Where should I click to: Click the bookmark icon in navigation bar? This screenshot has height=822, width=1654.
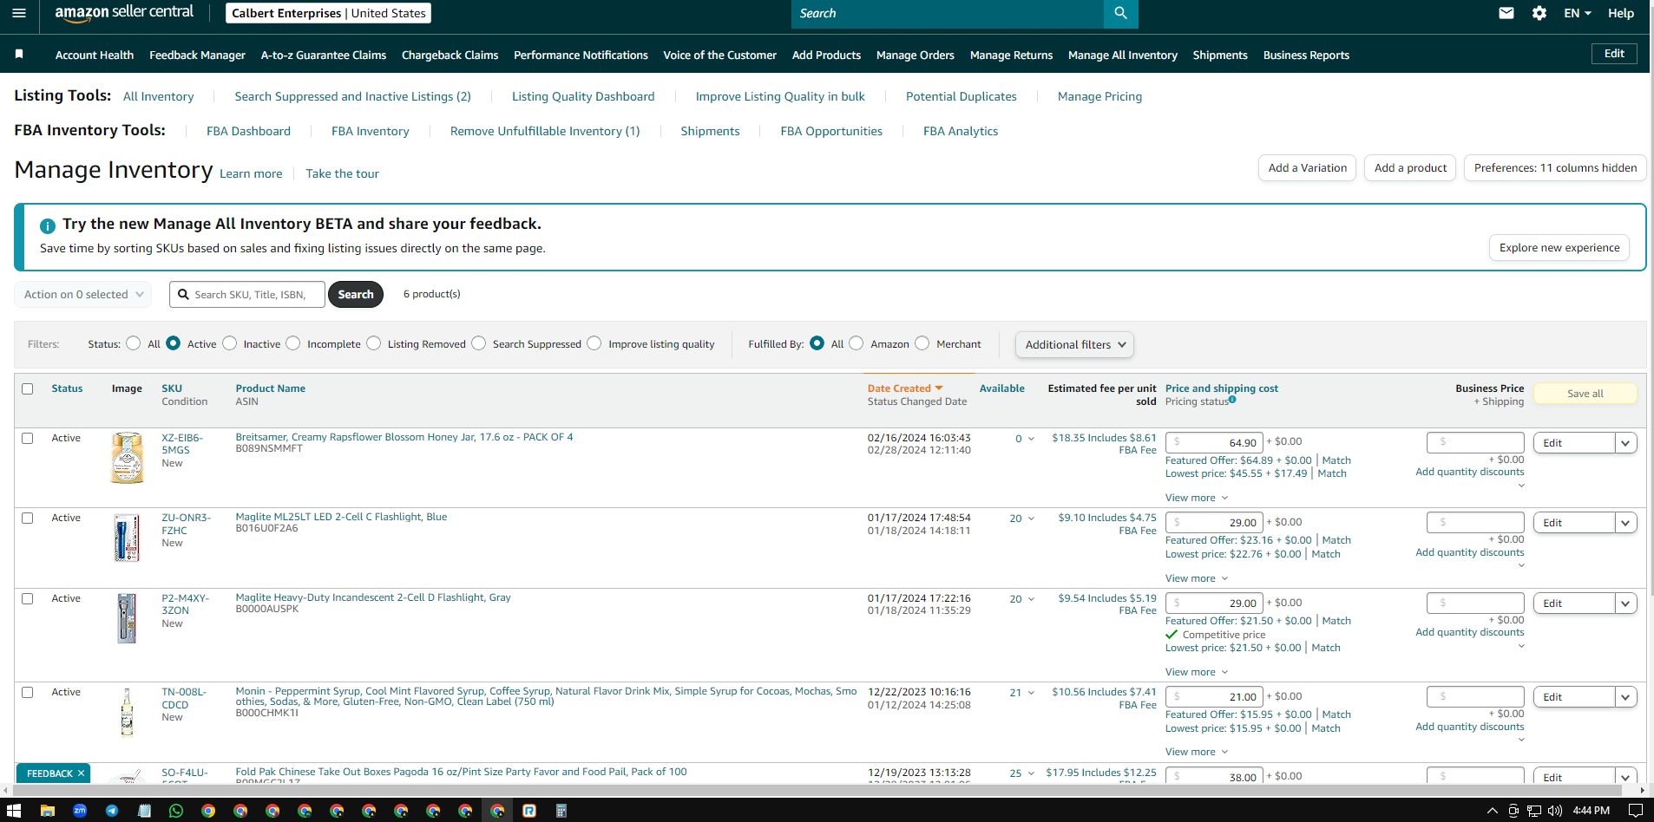tap(19, 55)
